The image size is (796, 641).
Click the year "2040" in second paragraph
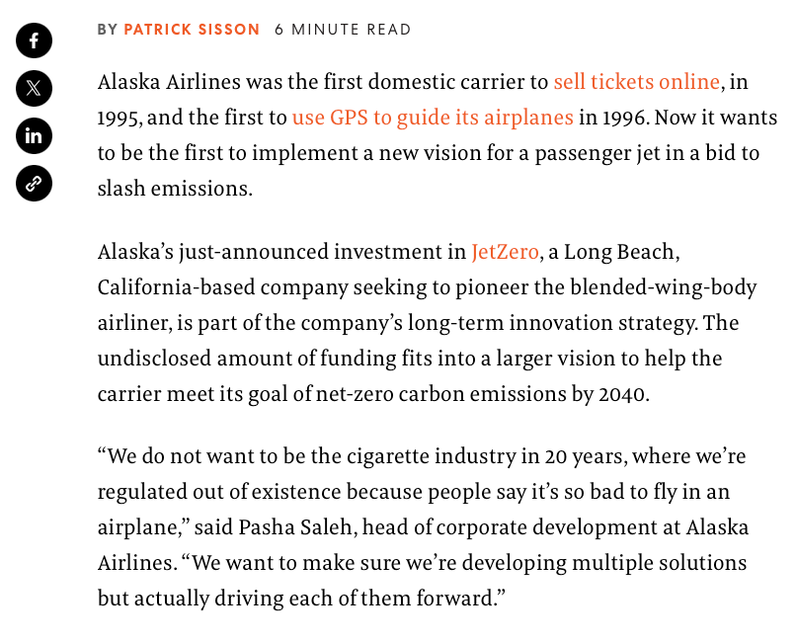point(622,394)
